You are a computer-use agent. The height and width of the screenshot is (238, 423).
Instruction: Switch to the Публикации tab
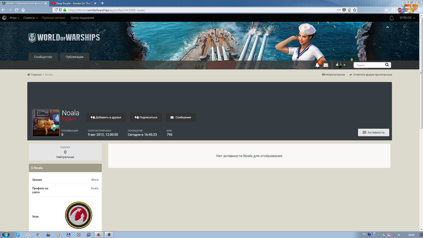click(x=74, y=57)
